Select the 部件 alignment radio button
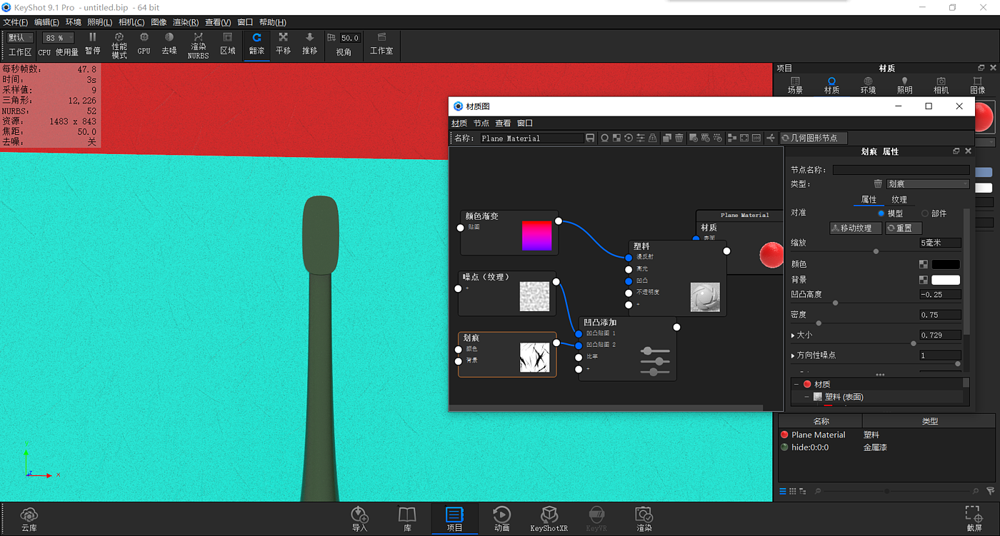 925,213
